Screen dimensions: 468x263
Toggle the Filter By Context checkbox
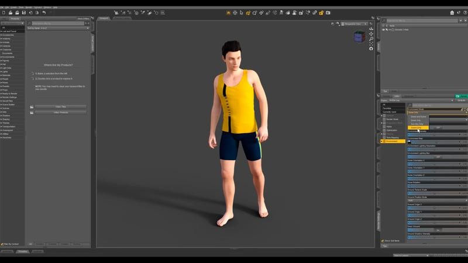pyautogui.click(x=2, y=244)
